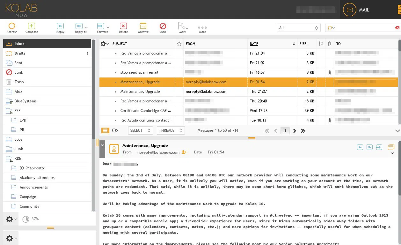This screenshot has height=245, width=401.
Task: Switch to threads view icon
Action: click(x=115, y=130)
